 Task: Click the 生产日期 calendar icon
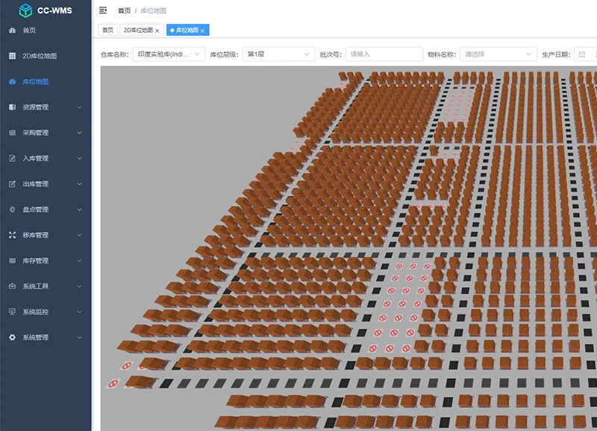[582, 54]
